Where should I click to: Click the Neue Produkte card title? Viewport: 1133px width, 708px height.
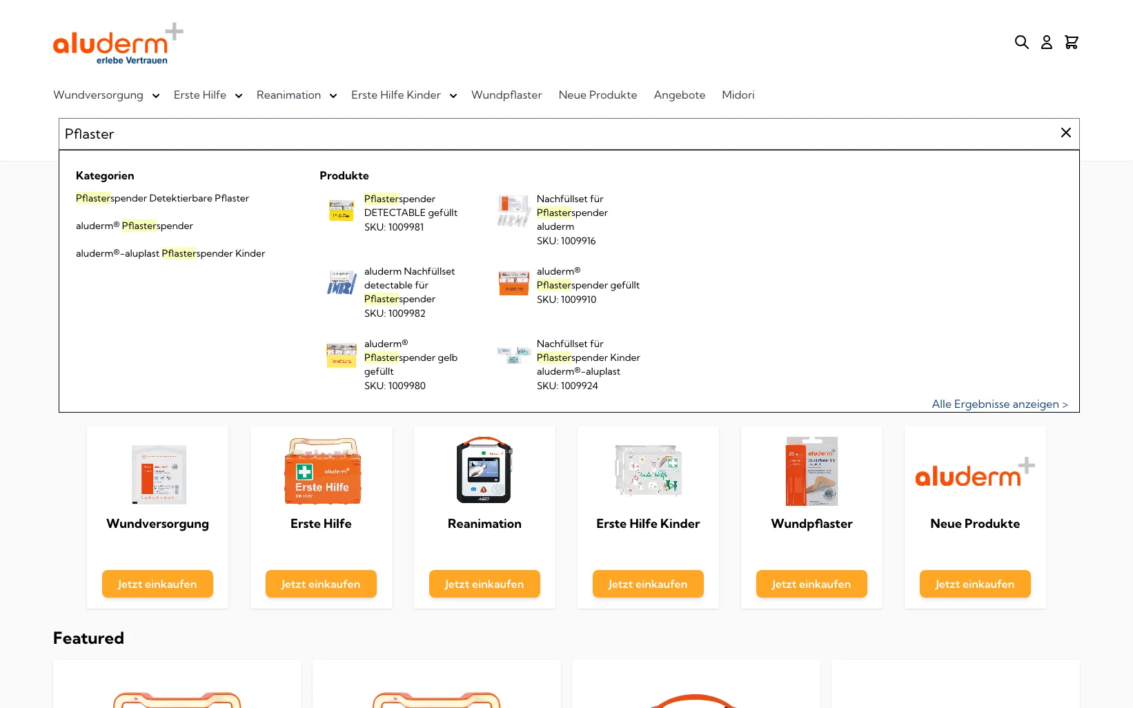(975, 524)
